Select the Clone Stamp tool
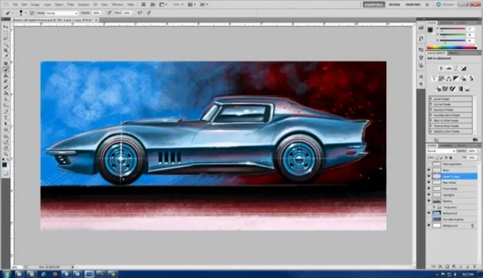The image size is (483, 278). pos(6,75)
